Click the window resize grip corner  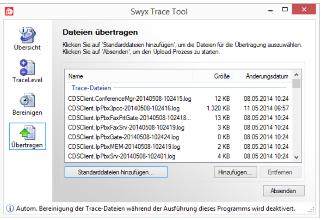point(311,210)
